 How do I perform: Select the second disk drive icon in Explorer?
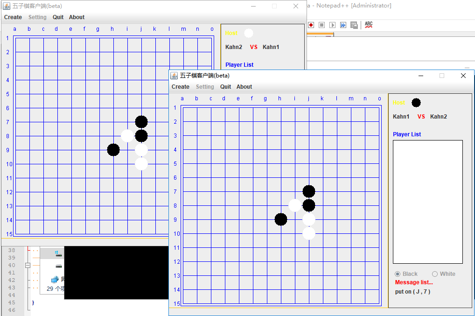tap(59, 266)
